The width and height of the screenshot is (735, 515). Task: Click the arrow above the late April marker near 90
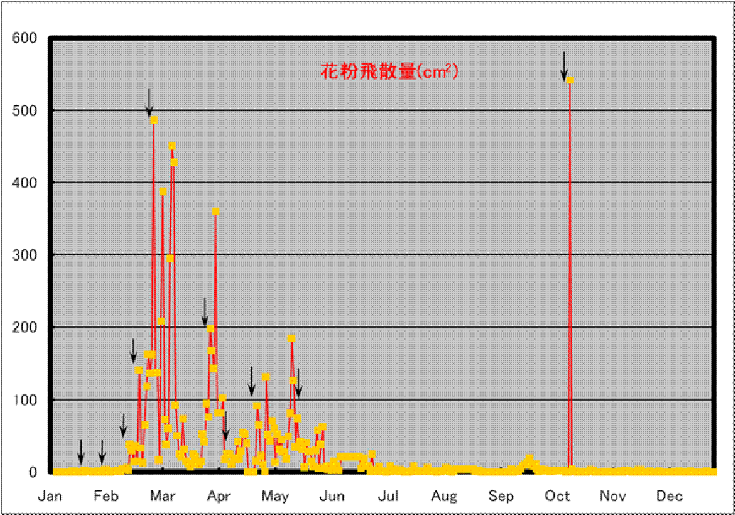click(x=252, y=381)
